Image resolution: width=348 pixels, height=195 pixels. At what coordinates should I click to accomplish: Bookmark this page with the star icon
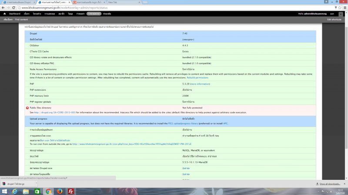(x=340, y=7)
